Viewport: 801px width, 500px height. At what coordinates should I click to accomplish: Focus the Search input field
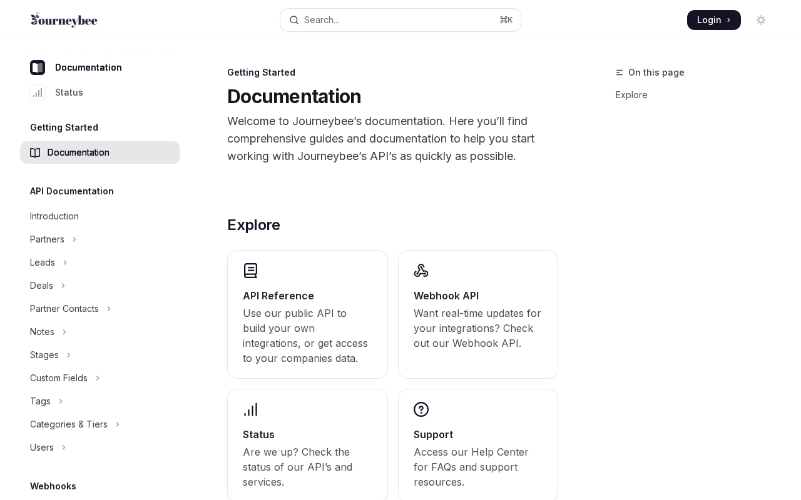pos(400,20)
